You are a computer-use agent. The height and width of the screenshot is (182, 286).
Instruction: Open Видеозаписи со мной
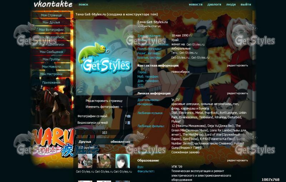point(93,123)
